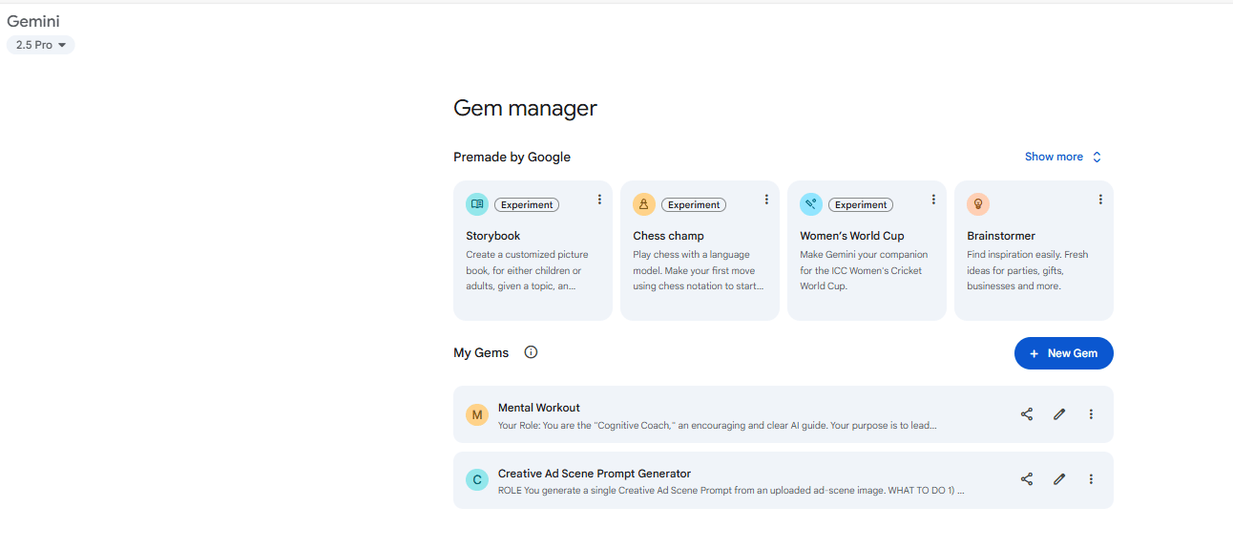Create a gem with the New Gem button
This screenshot has width=1233, height=549.
[1064, 353]
